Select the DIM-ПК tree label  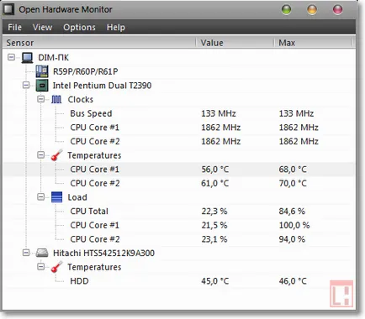point(54,58)
